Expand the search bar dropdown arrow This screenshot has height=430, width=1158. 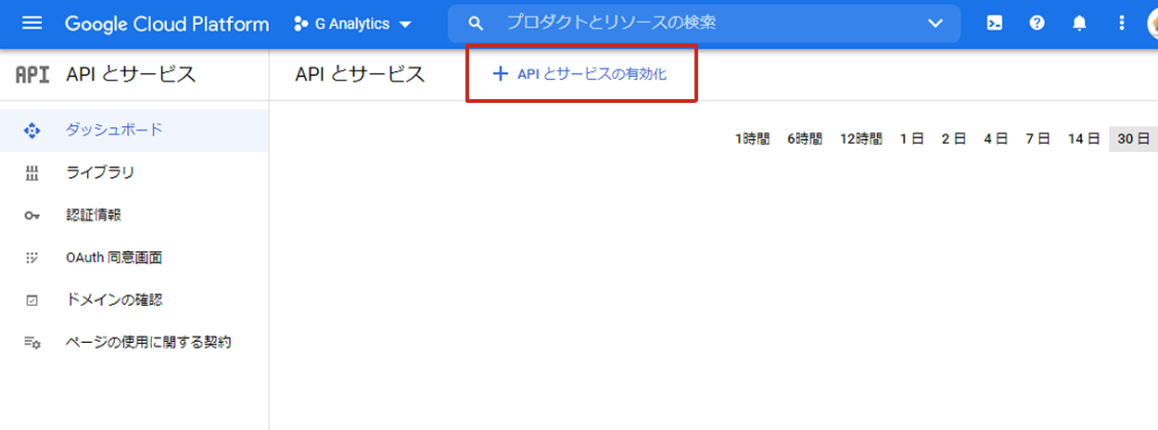[935, 23]
